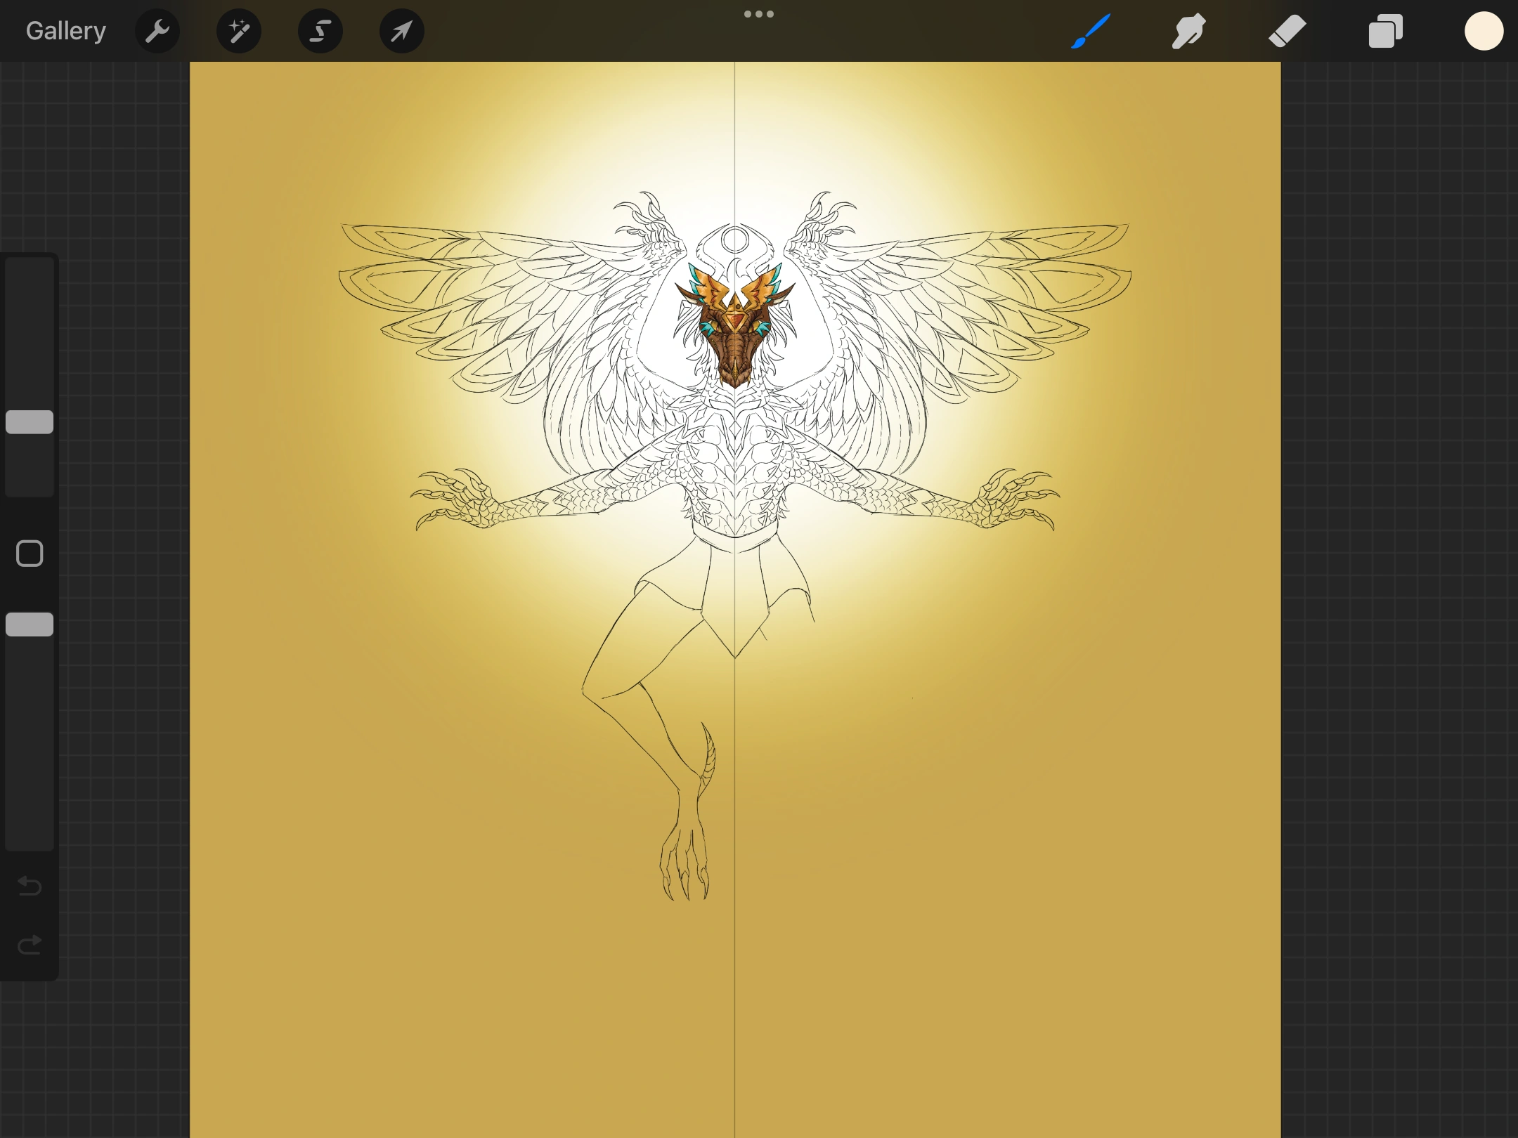Activate the Selection tool
The width and height of the screenshot is (1518, 1138).
tap(320, 30)
